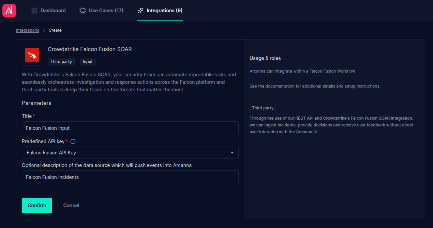
Task: Click the Falcon Fusion Workflow sentence
Action: pos(303,71)
